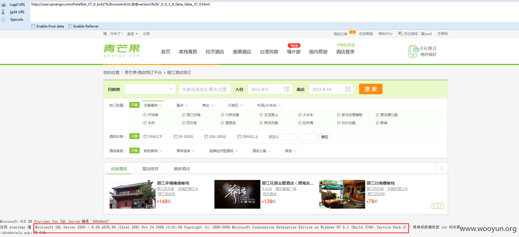Image resolution: width=519 pixels, height=237 pixels.
Task: Open 酒店登录 navigation item
Action: (345, 52)
